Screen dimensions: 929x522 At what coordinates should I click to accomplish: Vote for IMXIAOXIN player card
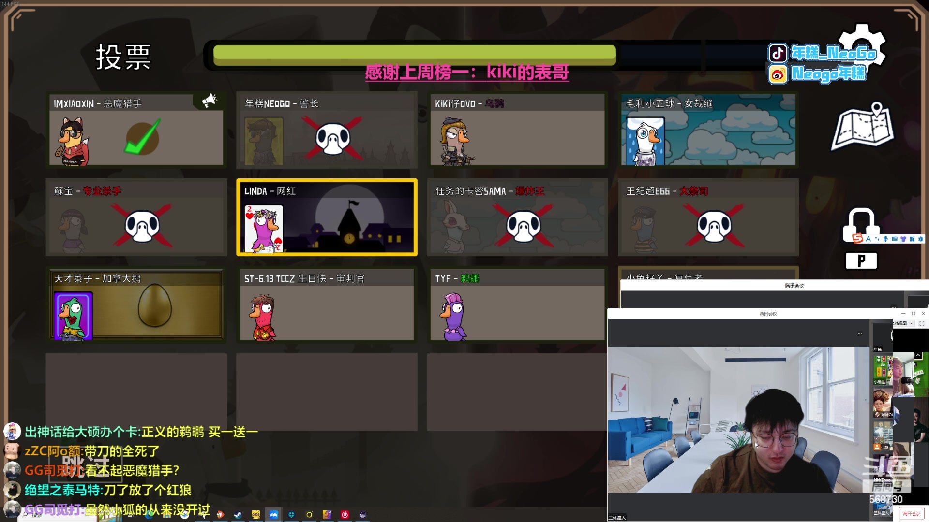point(136,130)
